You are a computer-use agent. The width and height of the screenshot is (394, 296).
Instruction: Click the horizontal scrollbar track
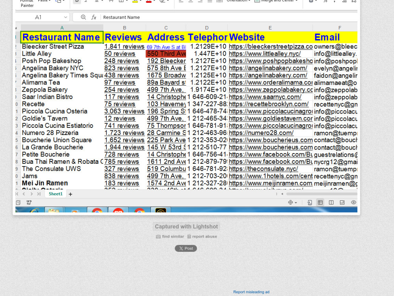click(x=322, y=194)
